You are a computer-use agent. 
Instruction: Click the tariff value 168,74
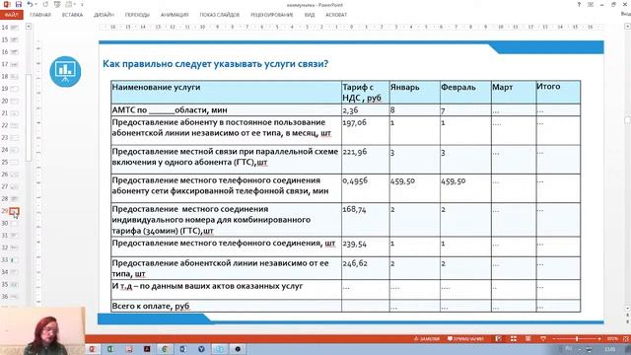(x=355, y=210)
